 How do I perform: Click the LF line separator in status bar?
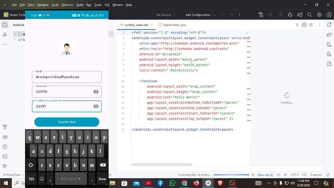[285, 175]
